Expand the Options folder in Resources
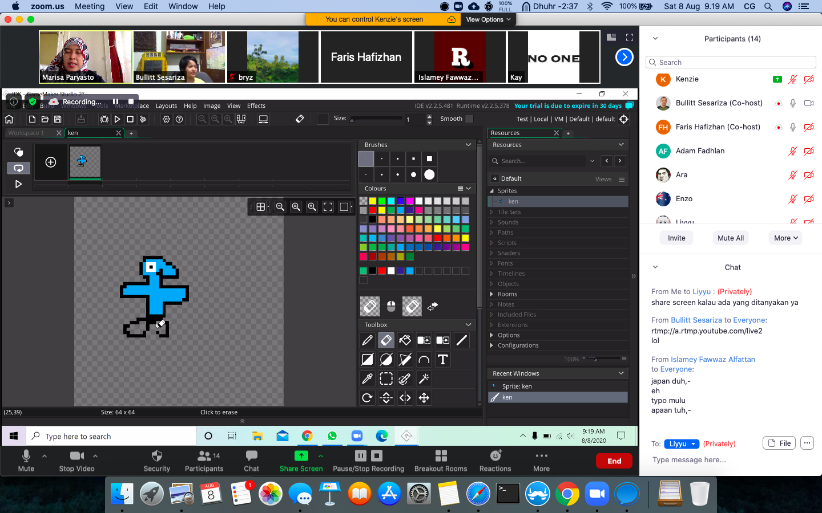This screenshot has width=822, height=513. point(491,335)
